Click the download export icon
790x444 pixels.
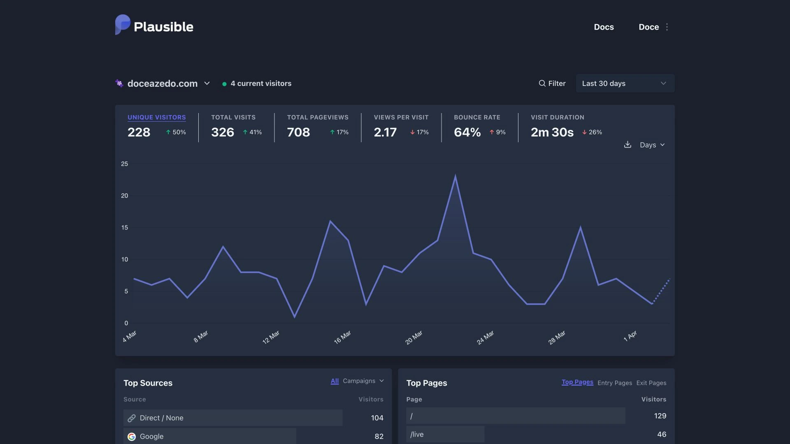[x=627, y=145]
